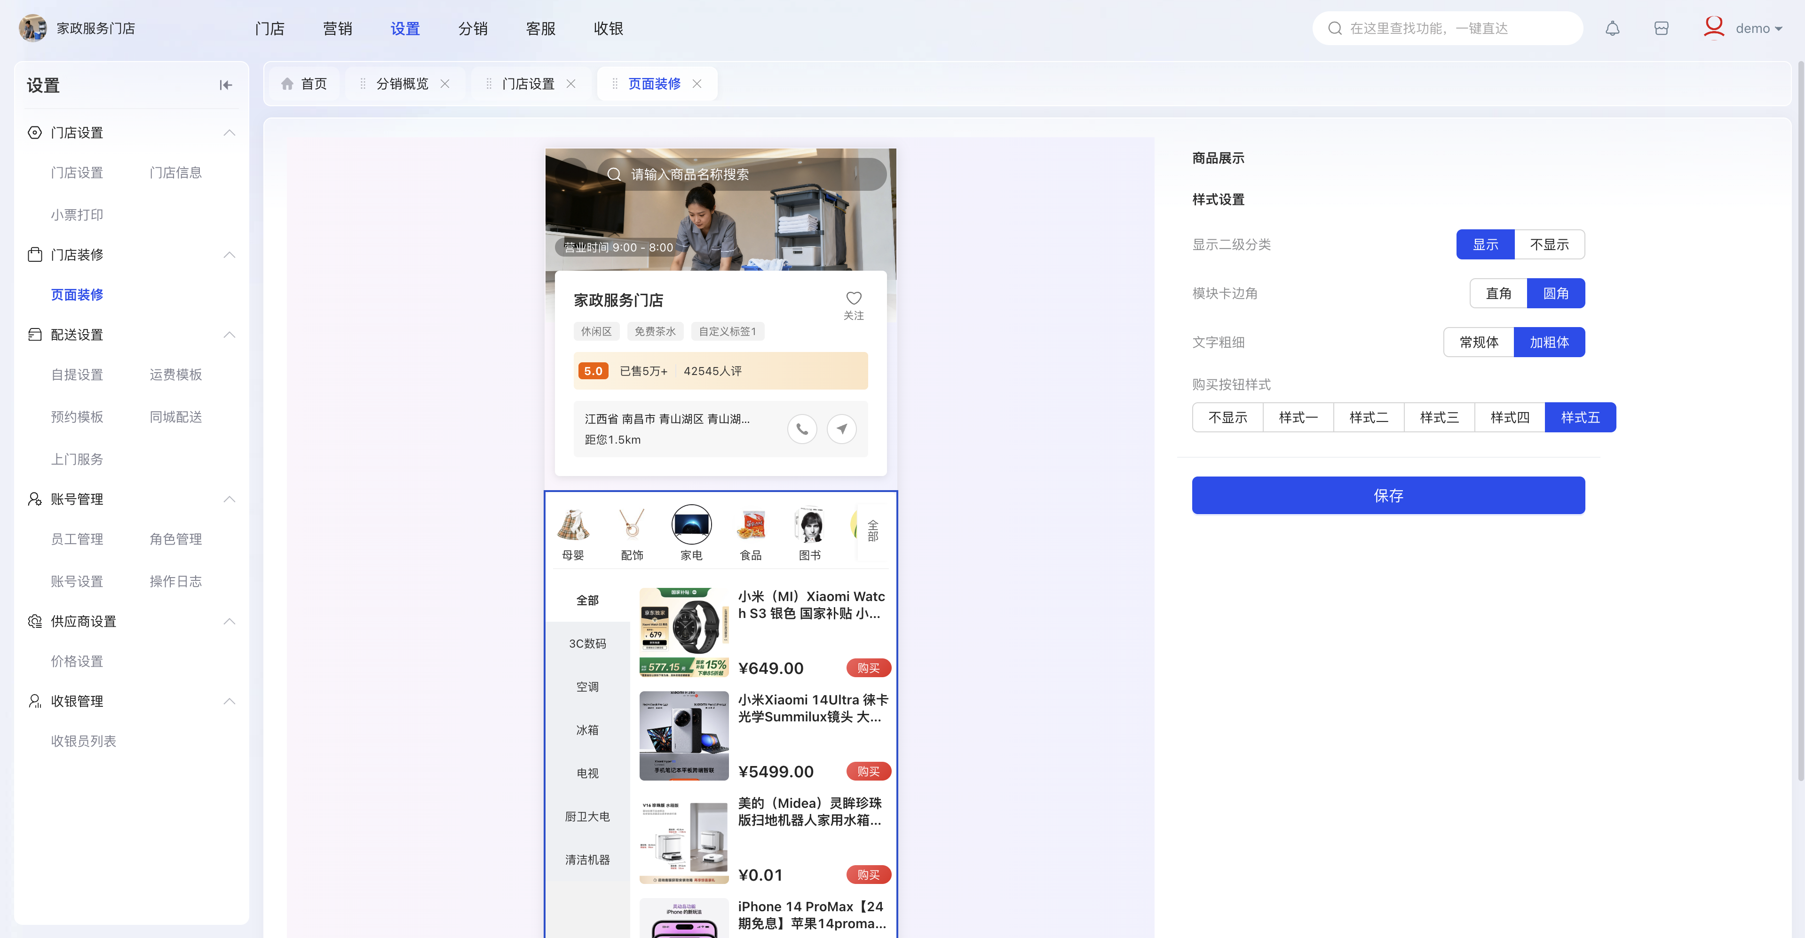Open 运费模板 in sidebar
1805x938 pixels.
(175, 375)
